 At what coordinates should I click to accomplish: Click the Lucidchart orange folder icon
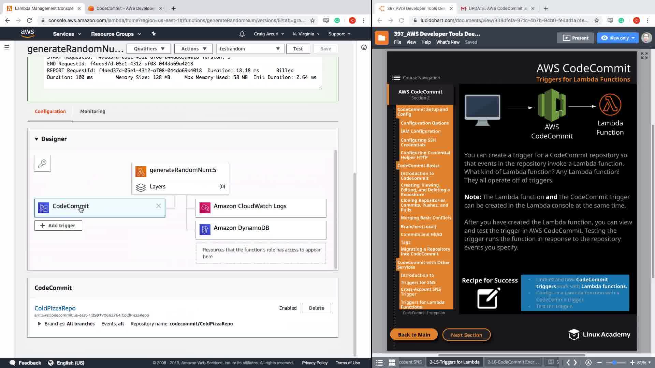pyautogui.click(x=381, y=38)
